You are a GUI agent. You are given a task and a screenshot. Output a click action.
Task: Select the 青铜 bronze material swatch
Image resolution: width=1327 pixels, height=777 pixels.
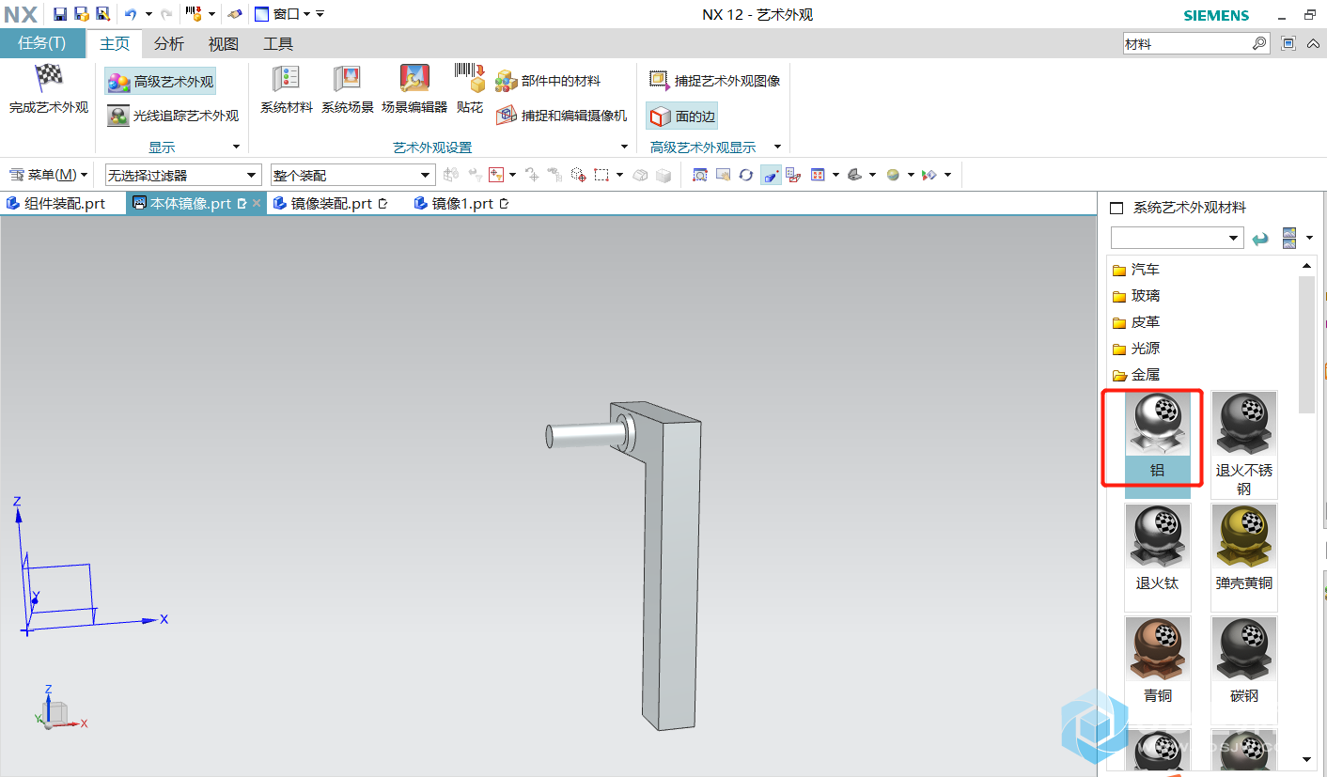tap(1158, 670)
